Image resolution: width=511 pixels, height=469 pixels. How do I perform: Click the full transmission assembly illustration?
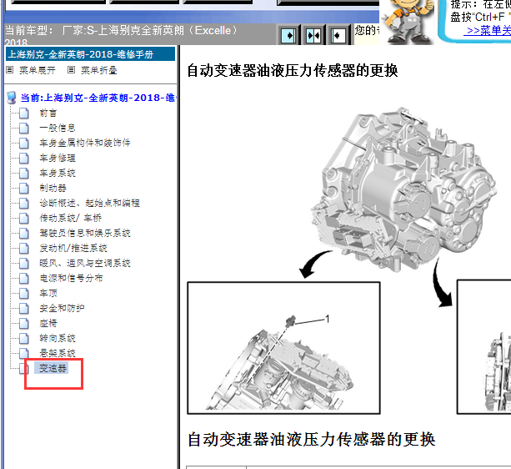(403, 189)
